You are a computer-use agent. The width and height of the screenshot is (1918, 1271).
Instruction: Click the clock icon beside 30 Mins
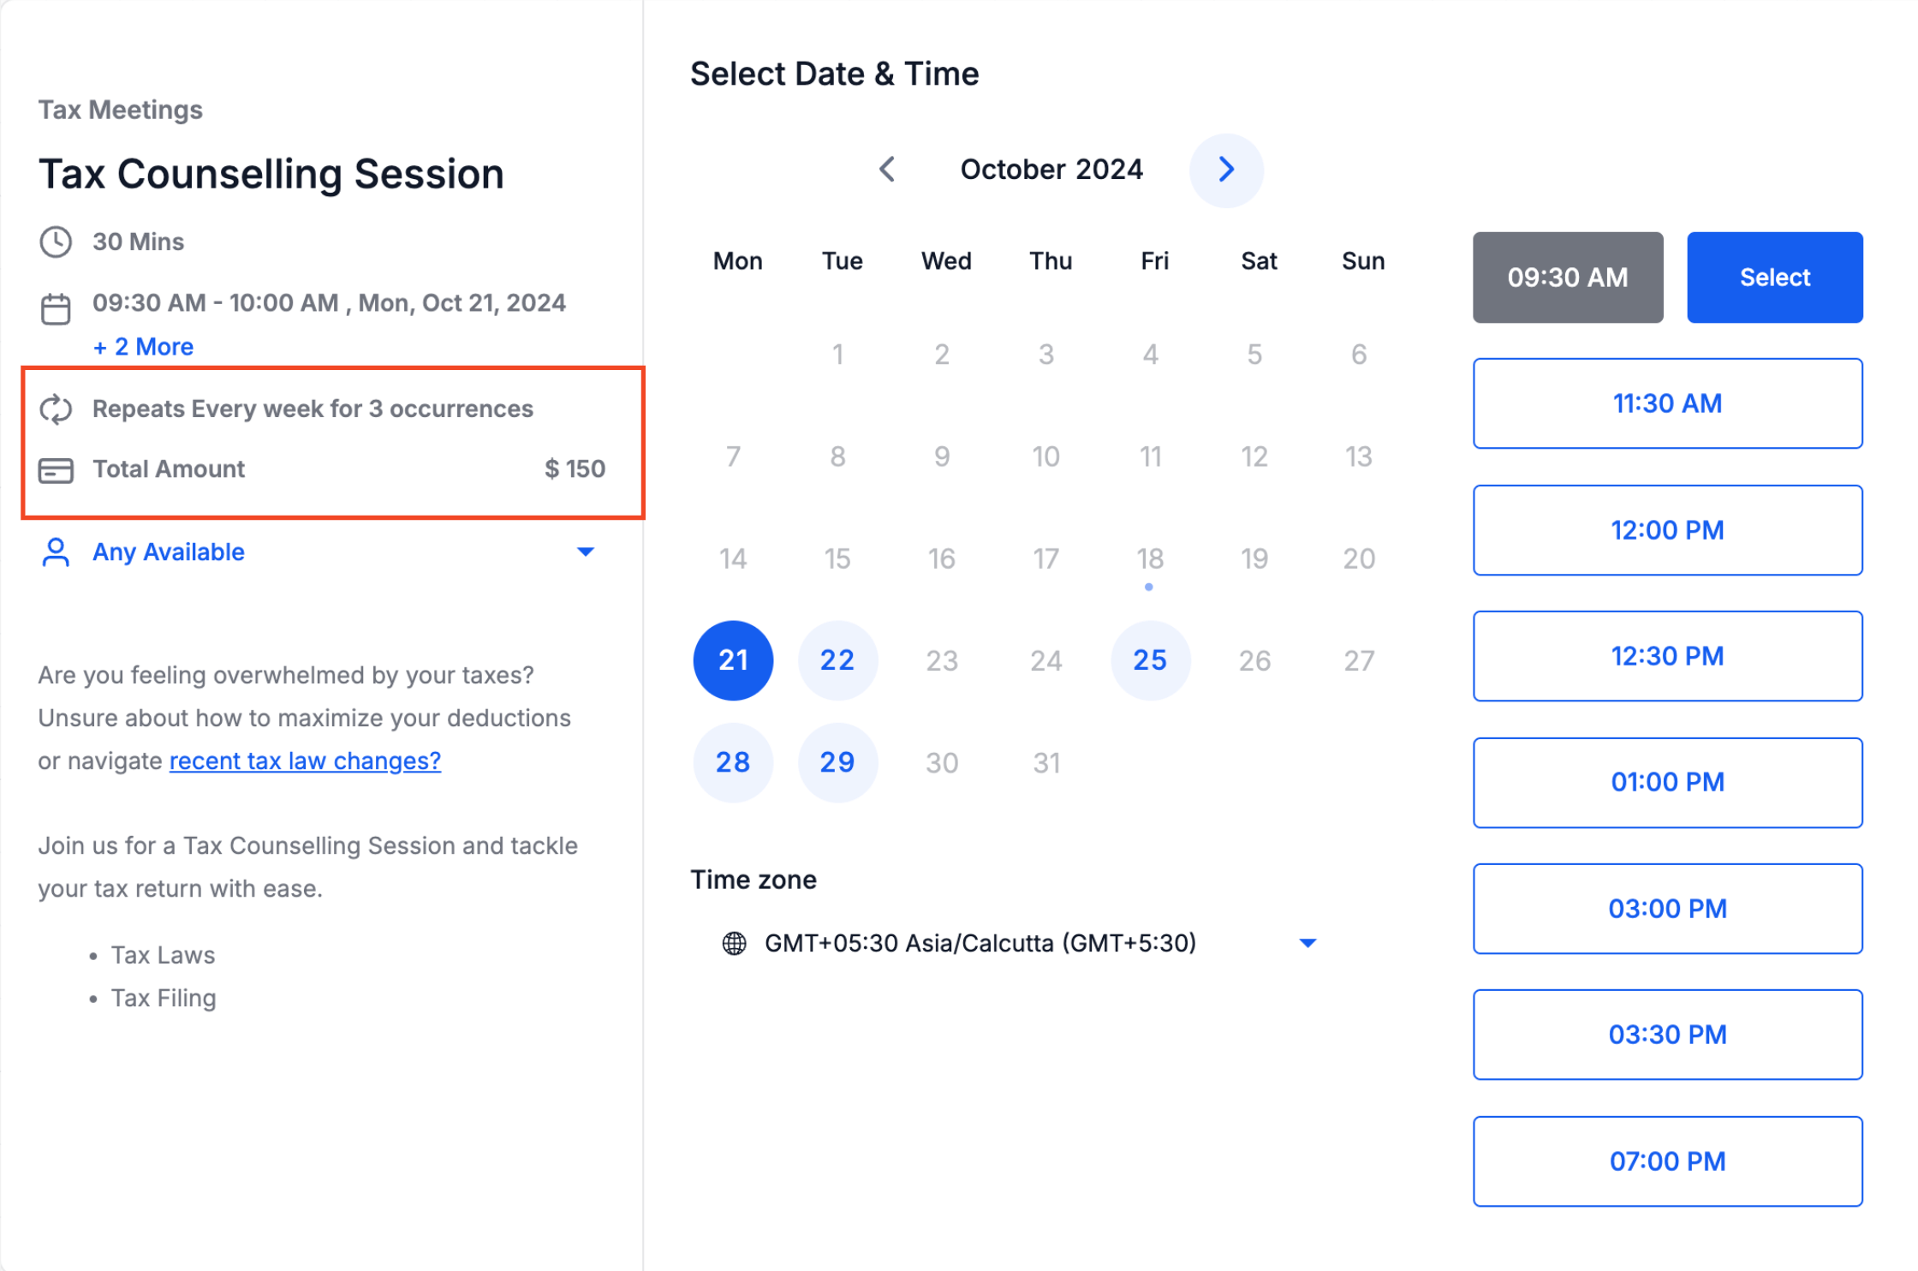click(56, 242)
